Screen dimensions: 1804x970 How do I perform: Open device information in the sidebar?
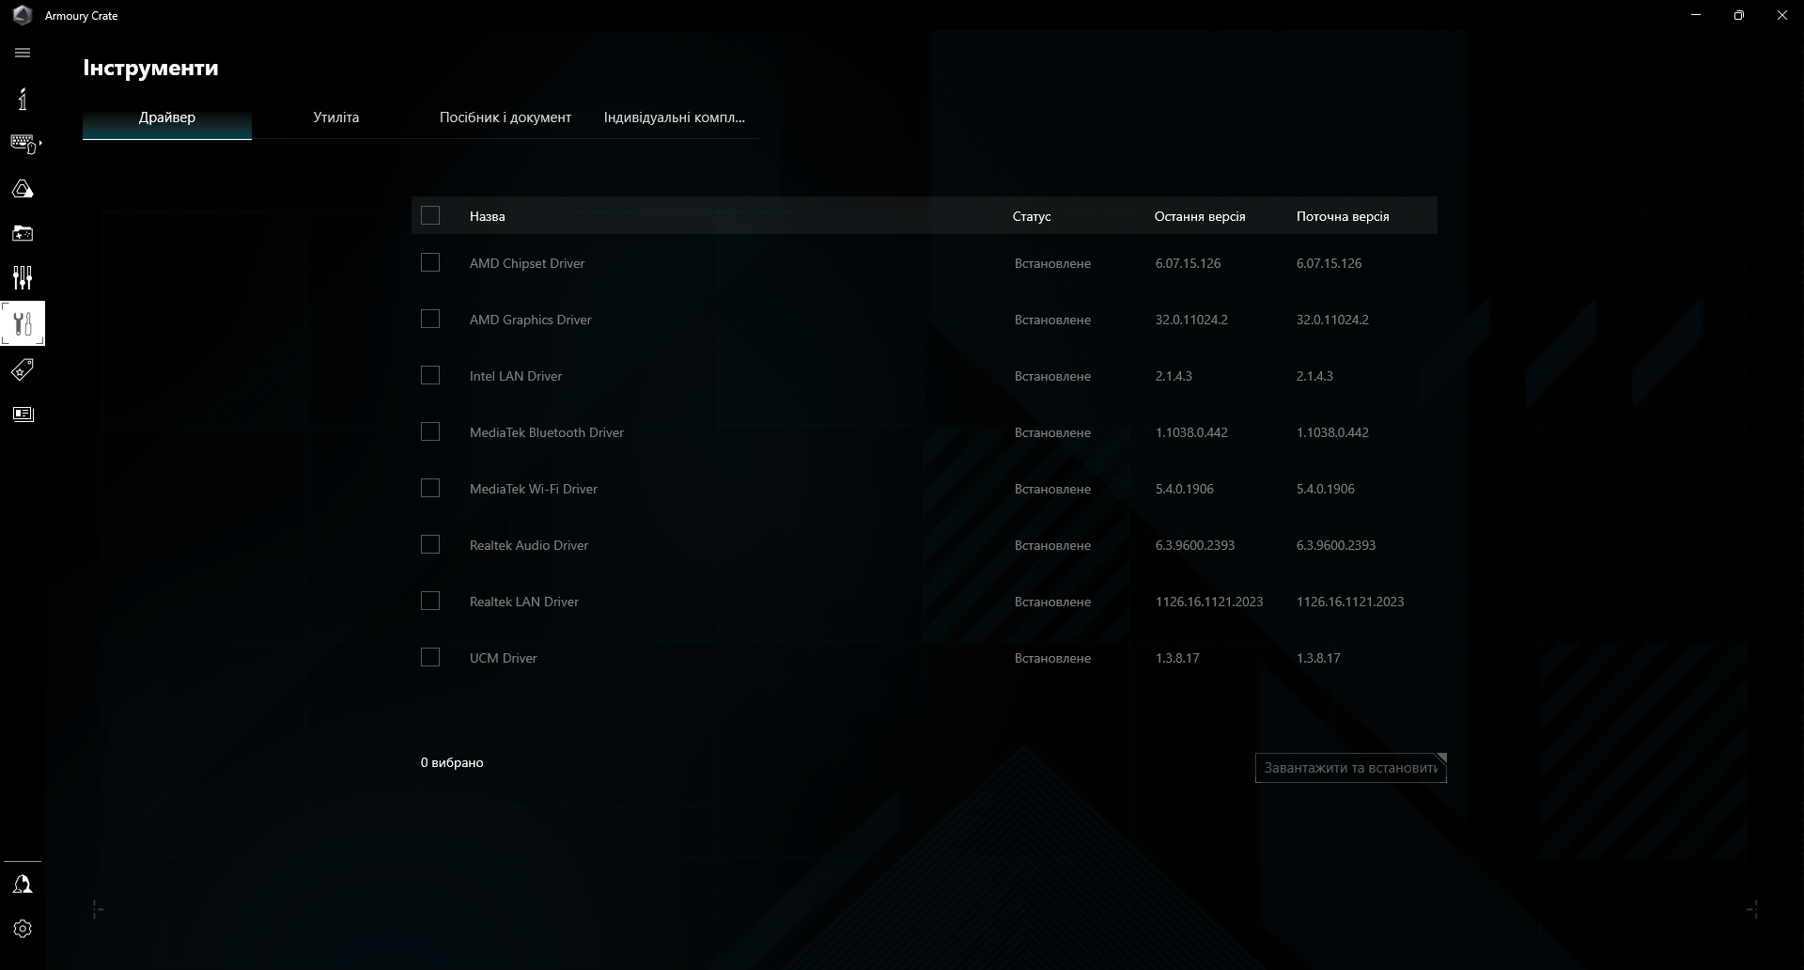pos(23,98)
